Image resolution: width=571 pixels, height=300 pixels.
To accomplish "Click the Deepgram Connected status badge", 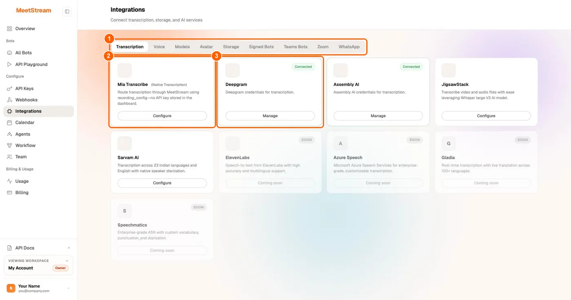I will pos(303,67).
